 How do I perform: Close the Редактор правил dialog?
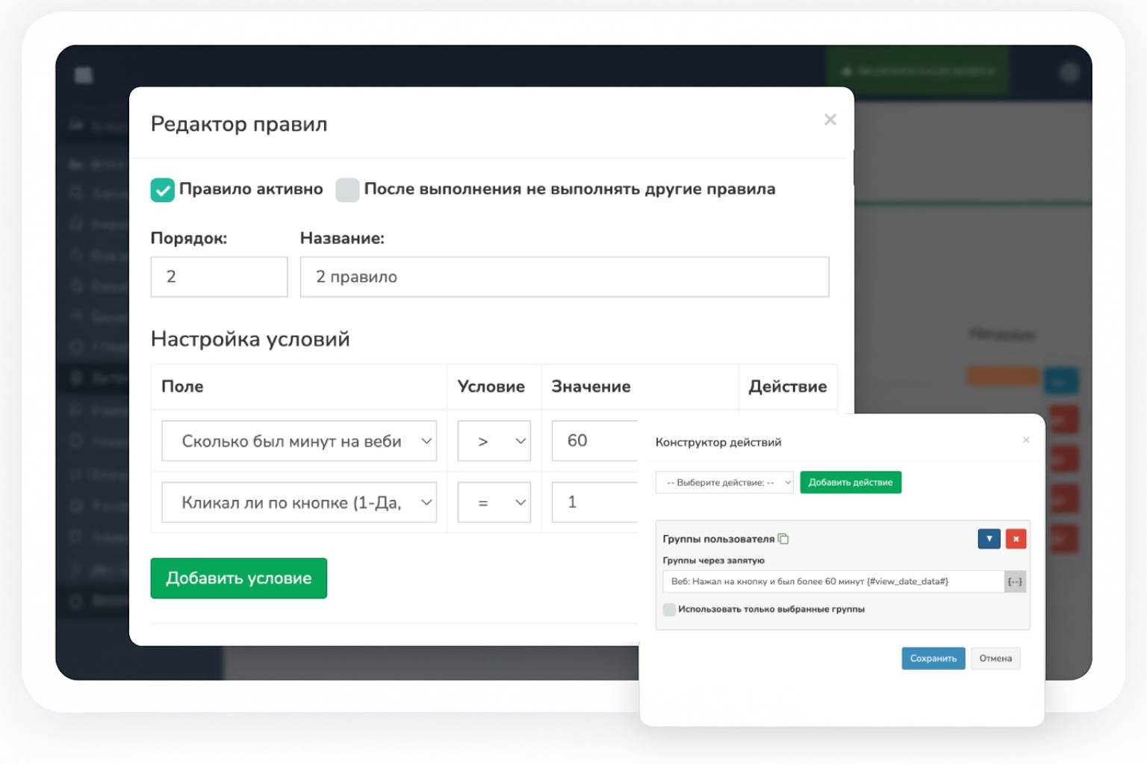830,119
